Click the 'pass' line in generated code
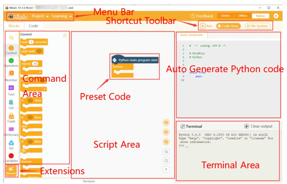The image size is (287, 184). tap(198, 76)
